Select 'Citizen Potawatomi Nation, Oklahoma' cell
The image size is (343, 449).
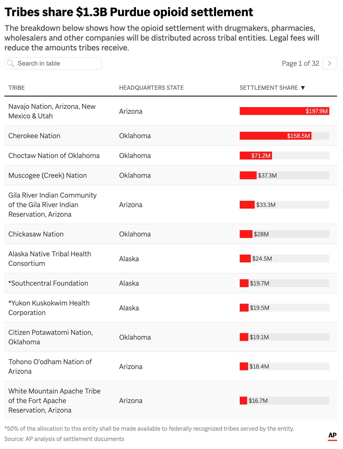click(x=51, y=337)
